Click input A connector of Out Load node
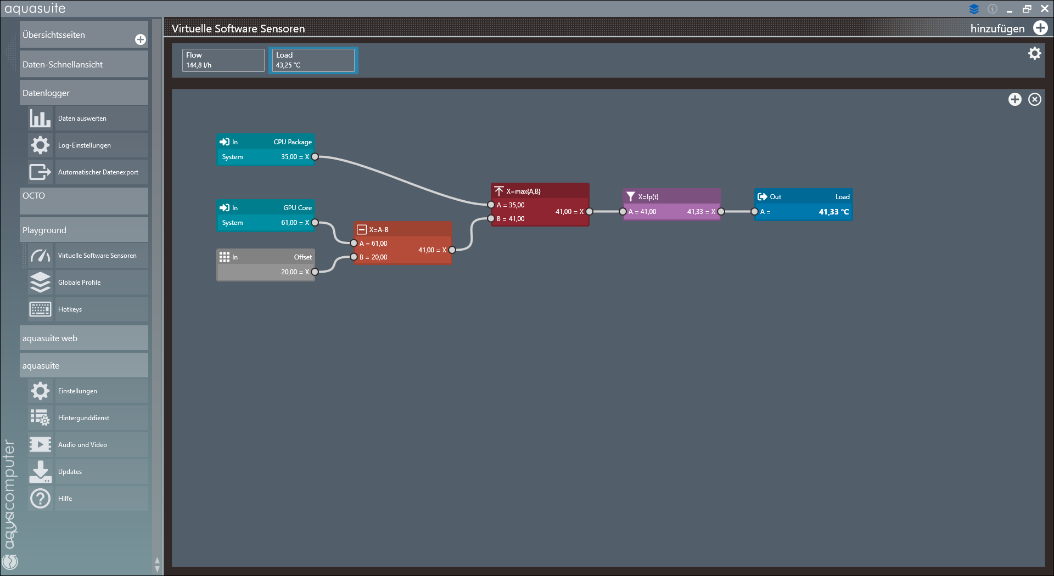 click(x=754, y=212)
